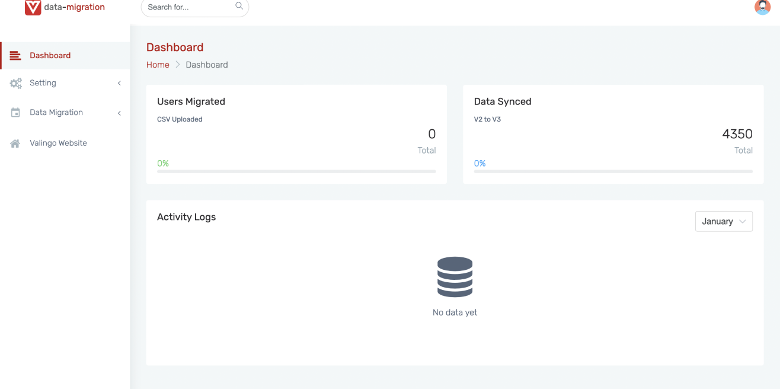Click the red Valingo V logo

point(33,8)
